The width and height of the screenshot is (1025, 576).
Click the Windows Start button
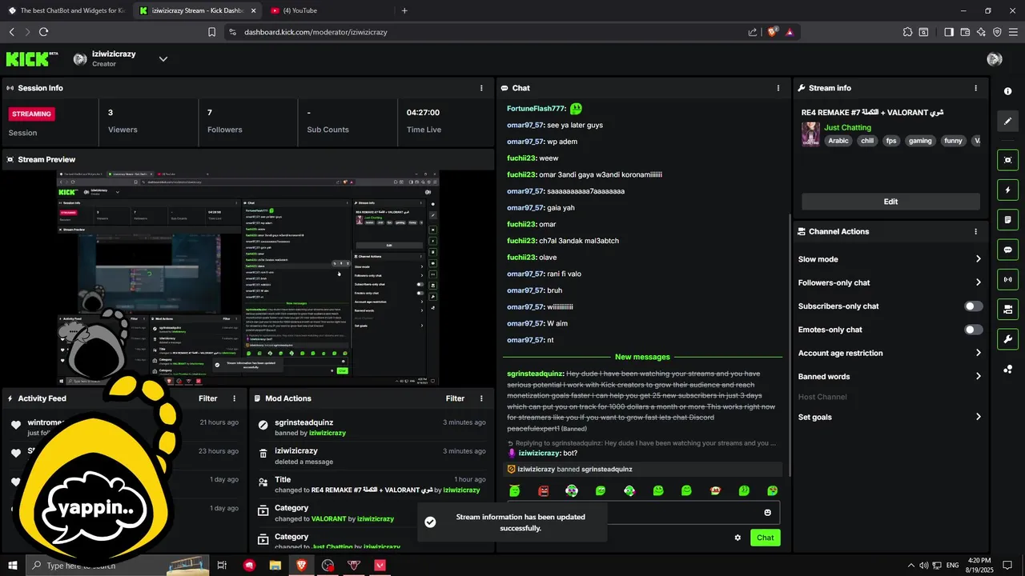tap(14, 566)
